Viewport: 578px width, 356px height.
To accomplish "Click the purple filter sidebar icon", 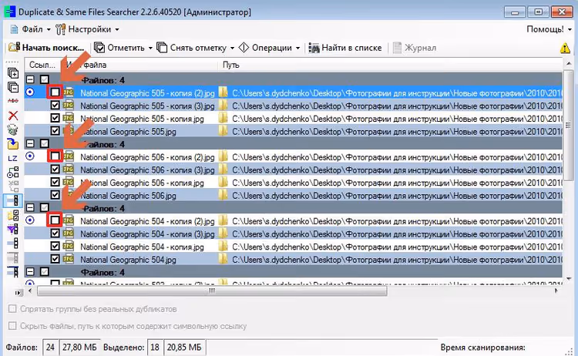I will 13,229.
